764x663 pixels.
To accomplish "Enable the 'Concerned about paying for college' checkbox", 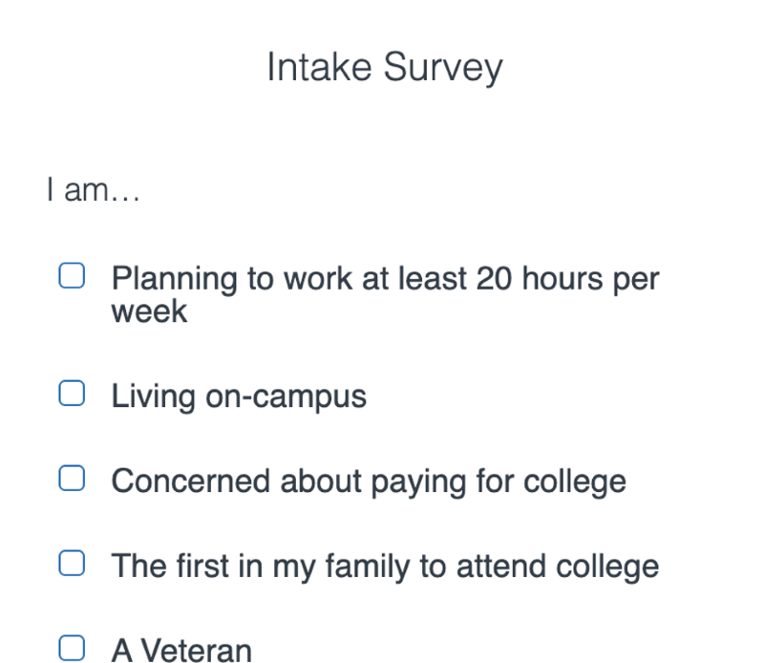I will (72, 478).
